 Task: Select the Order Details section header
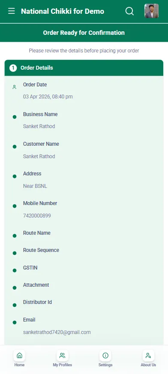[x=84, y=68]
